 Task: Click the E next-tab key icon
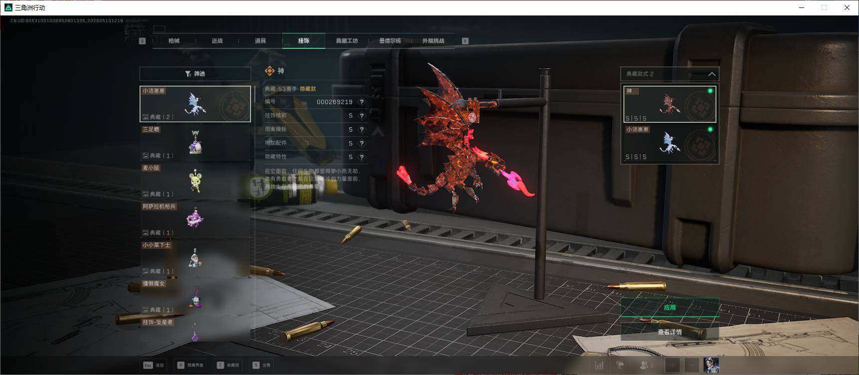465,41
